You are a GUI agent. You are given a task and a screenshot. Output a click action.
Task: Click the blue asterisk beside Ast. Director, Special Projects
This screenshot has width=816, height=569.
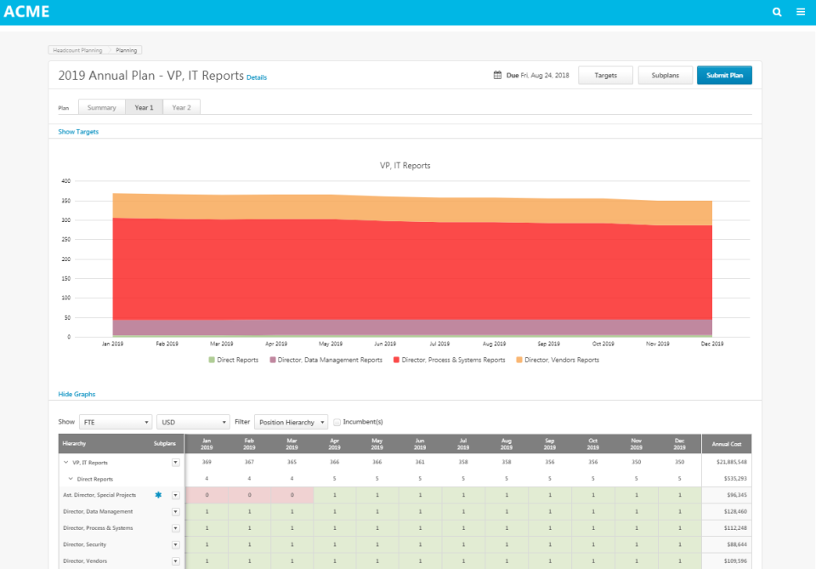(156, 494)
